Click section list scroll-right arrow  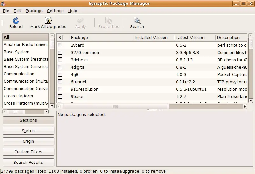47,112
